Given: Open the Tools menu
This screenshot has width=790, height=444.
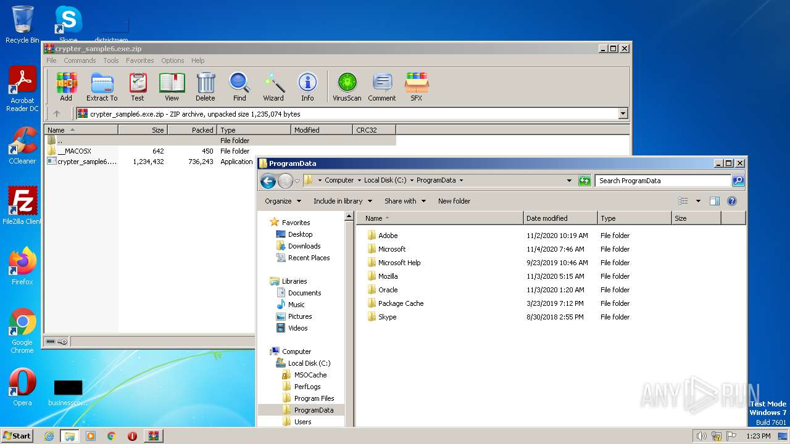Looking at the screenshot, I should pyautogui.click(x=111, y=60).
